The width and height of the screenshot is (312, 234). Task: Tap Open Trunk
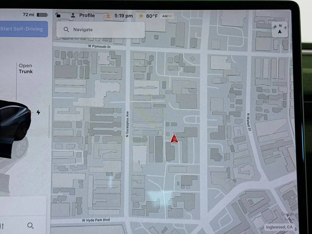click(x=26, y=69)
